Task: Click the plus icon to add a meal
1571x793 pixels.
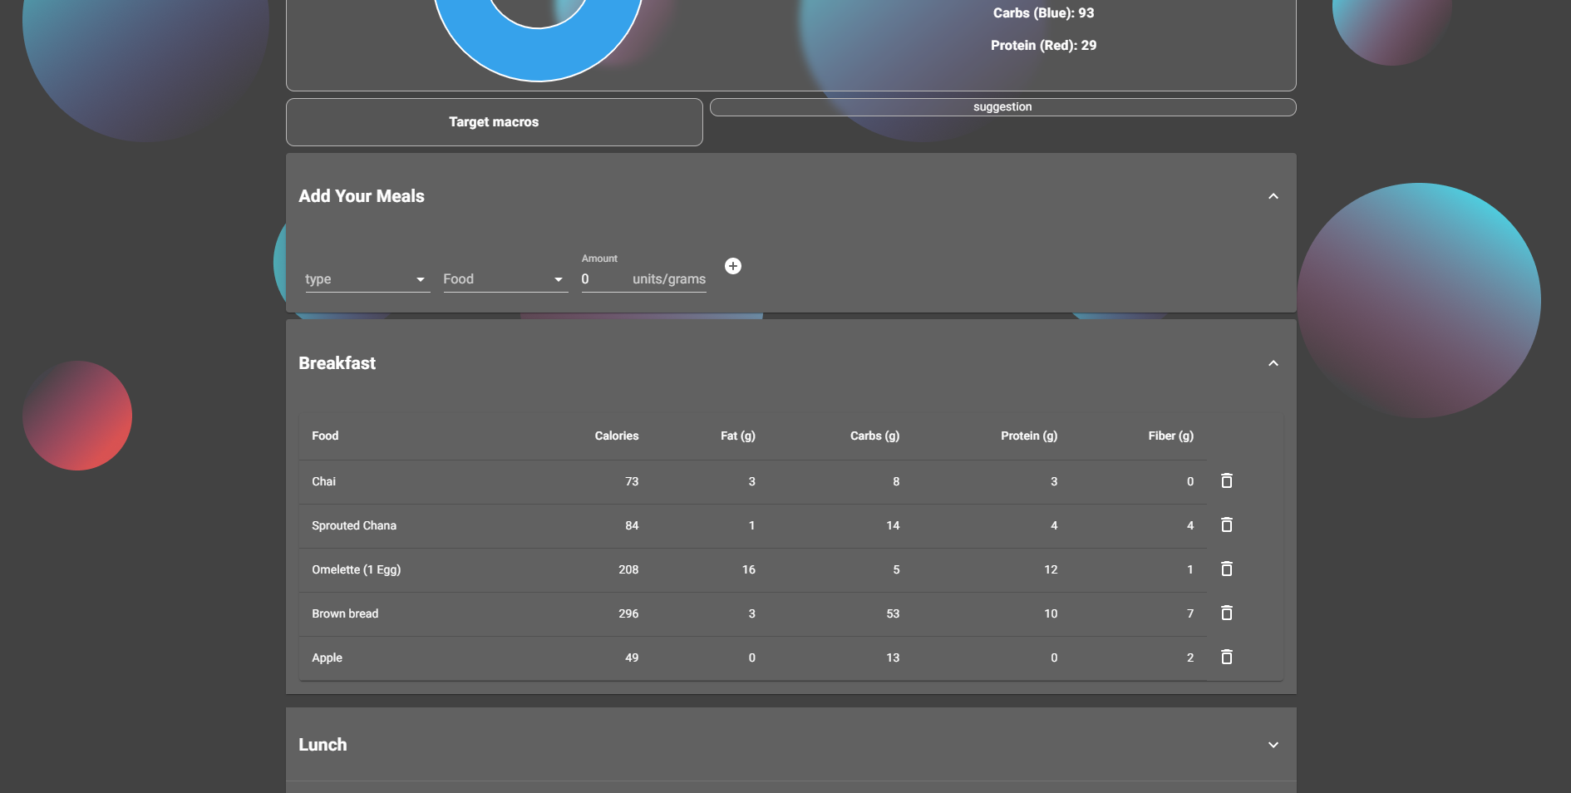Action: pyautogui.click(x=733, y=266)
